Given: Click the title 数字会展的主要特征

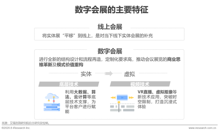Looking at the screenshot, I should pyautogui.click(x=111, y=10).
